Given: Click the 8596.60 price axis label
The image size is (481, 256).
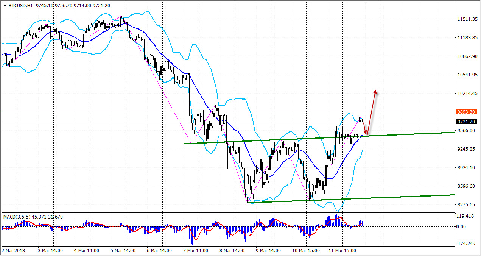Looking at the screenshot, I should point(467,186).
